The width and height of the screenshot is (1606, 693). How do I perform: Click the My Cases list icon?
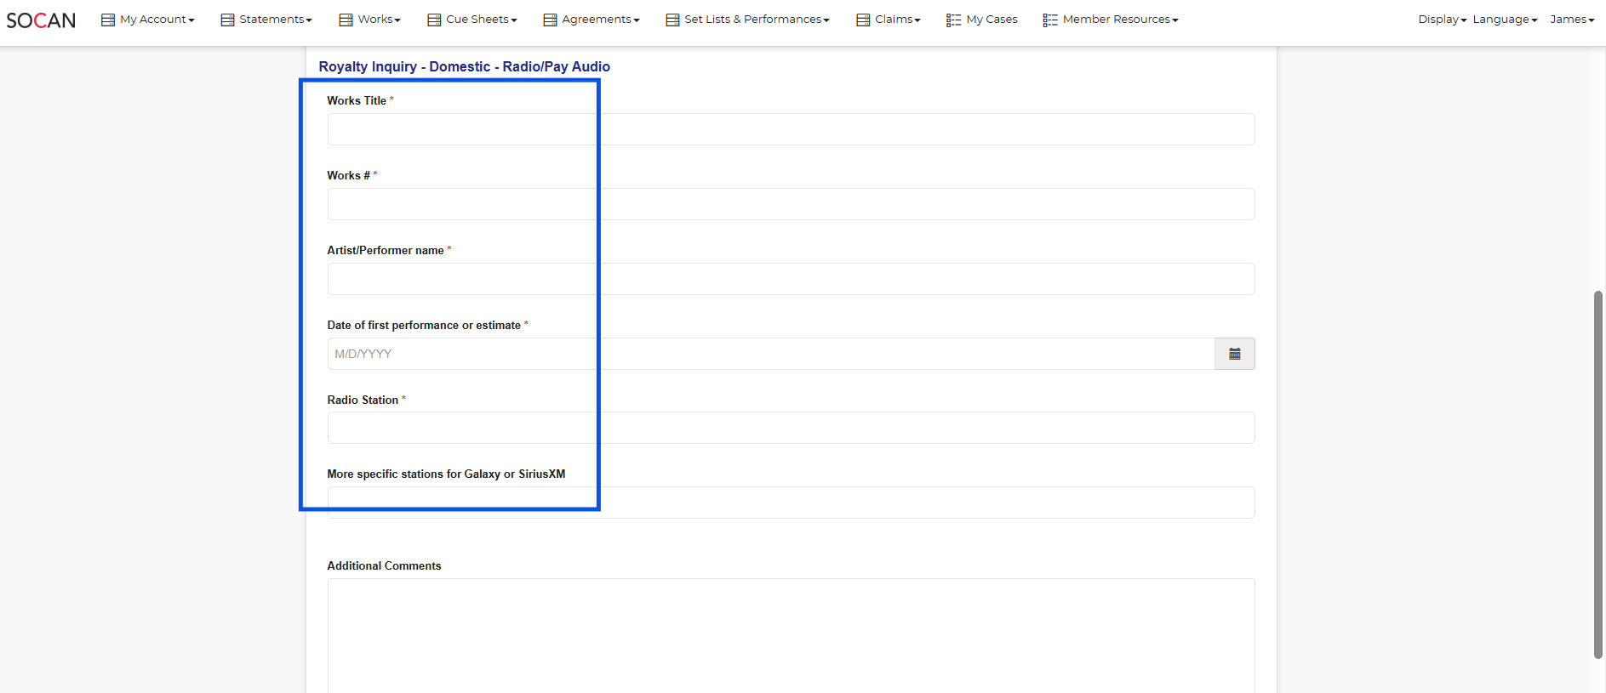click(953, 20)
